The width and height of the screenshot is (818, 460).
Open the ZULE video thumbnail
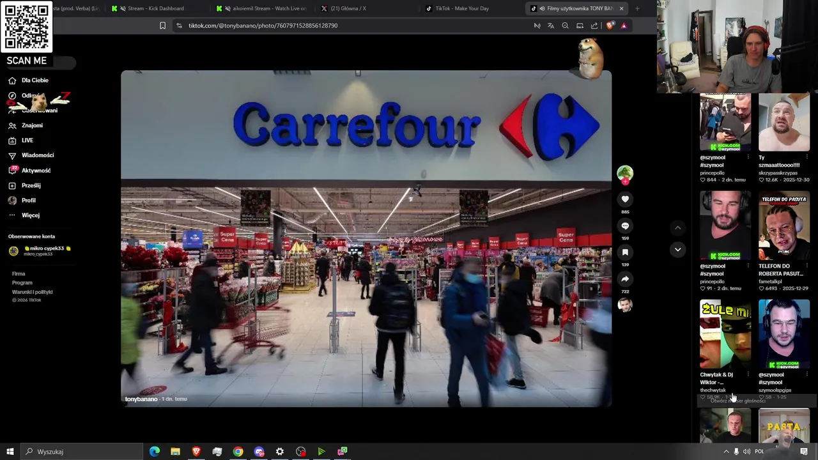725,335
